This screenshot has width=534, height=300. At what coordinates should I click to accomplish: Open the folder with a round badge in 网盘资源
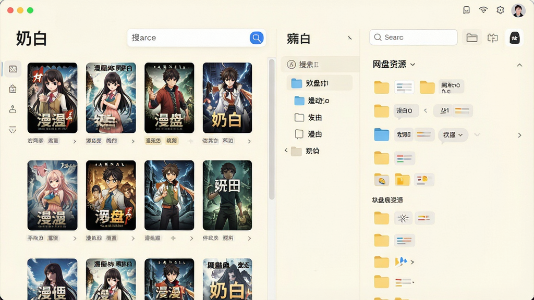click(381, 179)
